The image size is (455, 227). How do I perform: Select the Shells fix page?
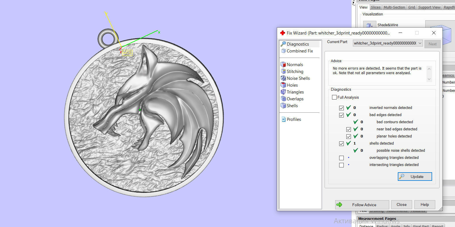coord(292,106)
